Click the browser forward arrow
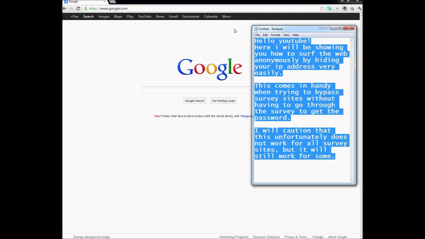This screenshot has height=239, width=425. [71, 9]
